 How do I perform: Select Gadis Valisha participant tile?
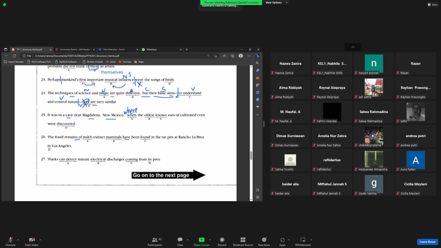(x=373, y=185)
